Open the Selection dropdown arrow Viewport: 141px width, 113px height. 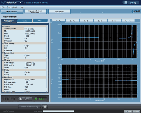21,3
